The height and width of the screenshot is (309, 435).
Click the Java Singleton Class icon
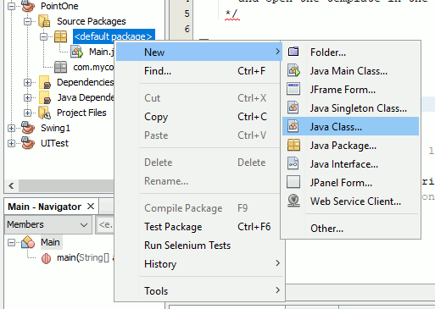tap(293, 108)
